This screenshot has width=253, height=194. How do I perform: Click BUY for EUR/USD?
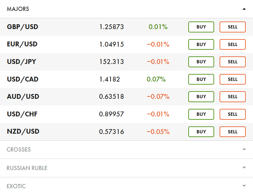pos(201,44)
